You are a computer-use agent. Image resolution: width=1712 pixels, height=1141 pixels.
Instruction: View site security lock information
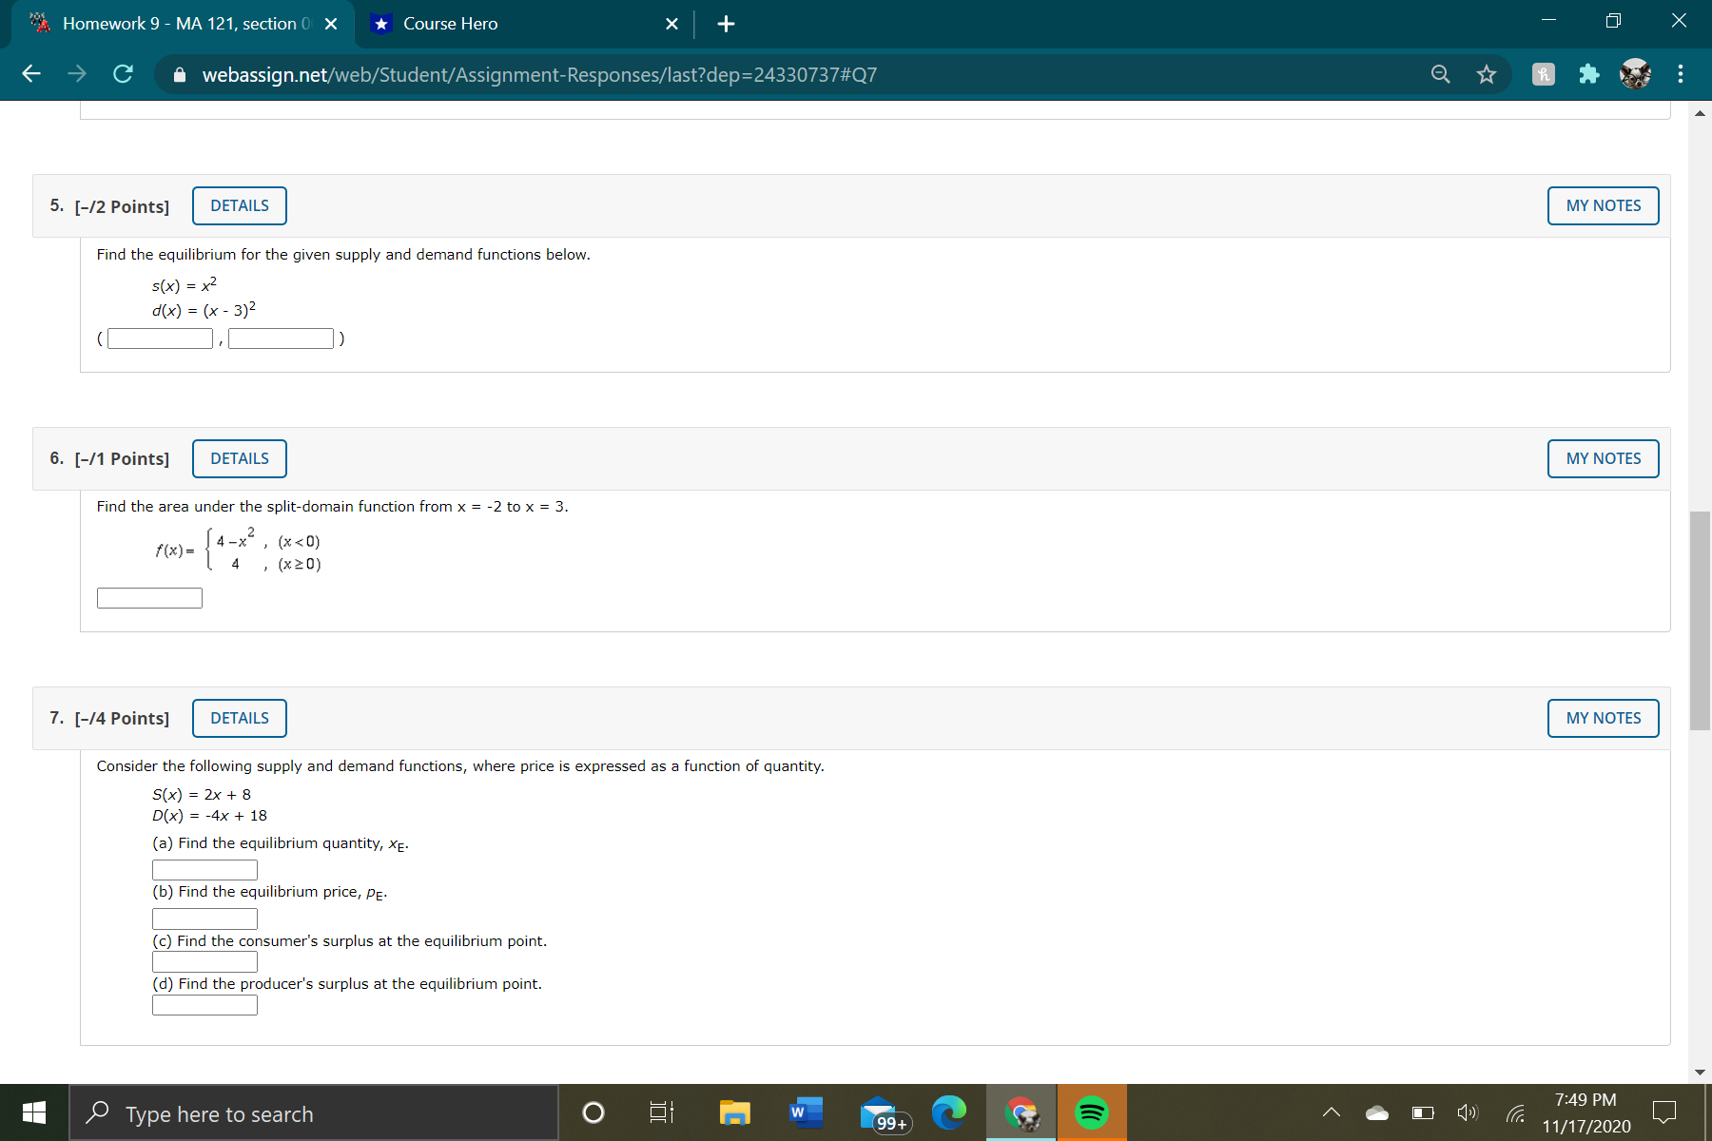179,75
